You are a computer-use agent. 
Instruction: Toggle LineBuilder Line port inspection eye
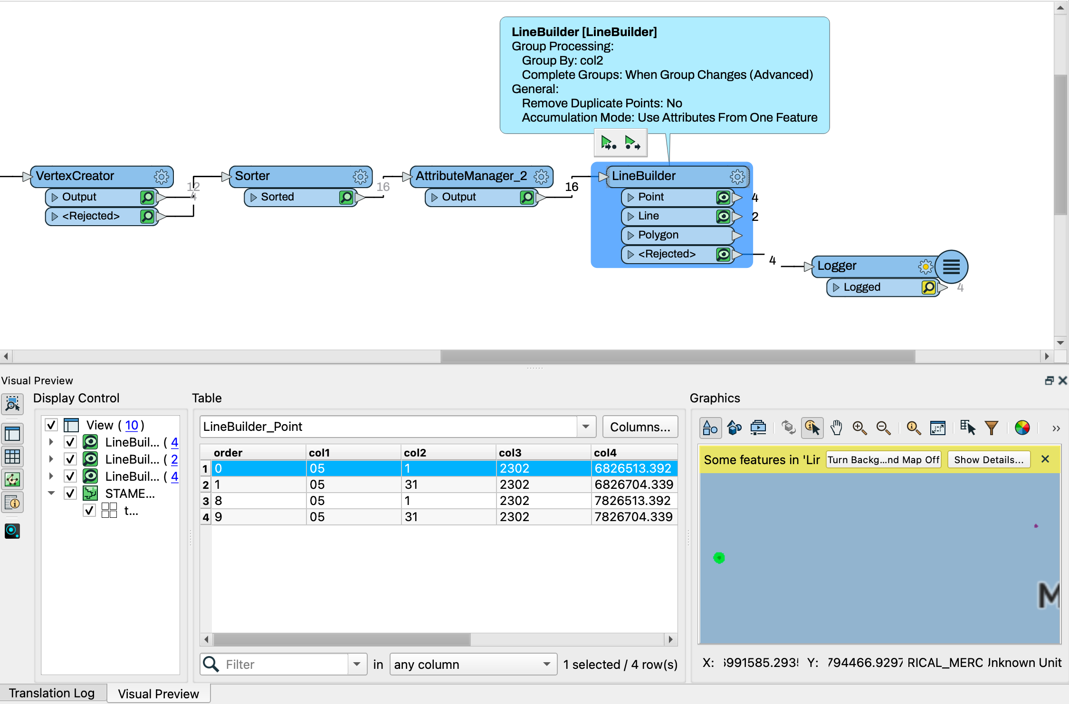tap(723, 217)
